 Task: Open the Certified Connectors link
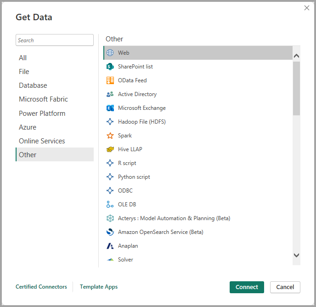pyautogui.click(x=41, y=287)
